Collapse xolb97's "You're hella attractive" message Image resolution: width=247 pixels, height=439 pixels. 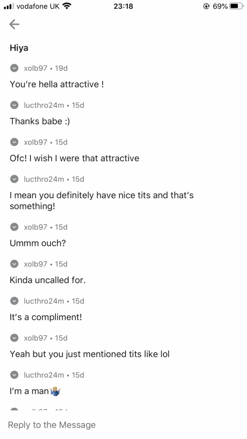click(14, 68)
